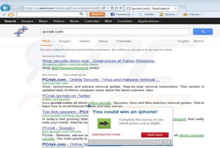Click the Twitter toolbar button
Screen dimensions: 220x148
147,14
